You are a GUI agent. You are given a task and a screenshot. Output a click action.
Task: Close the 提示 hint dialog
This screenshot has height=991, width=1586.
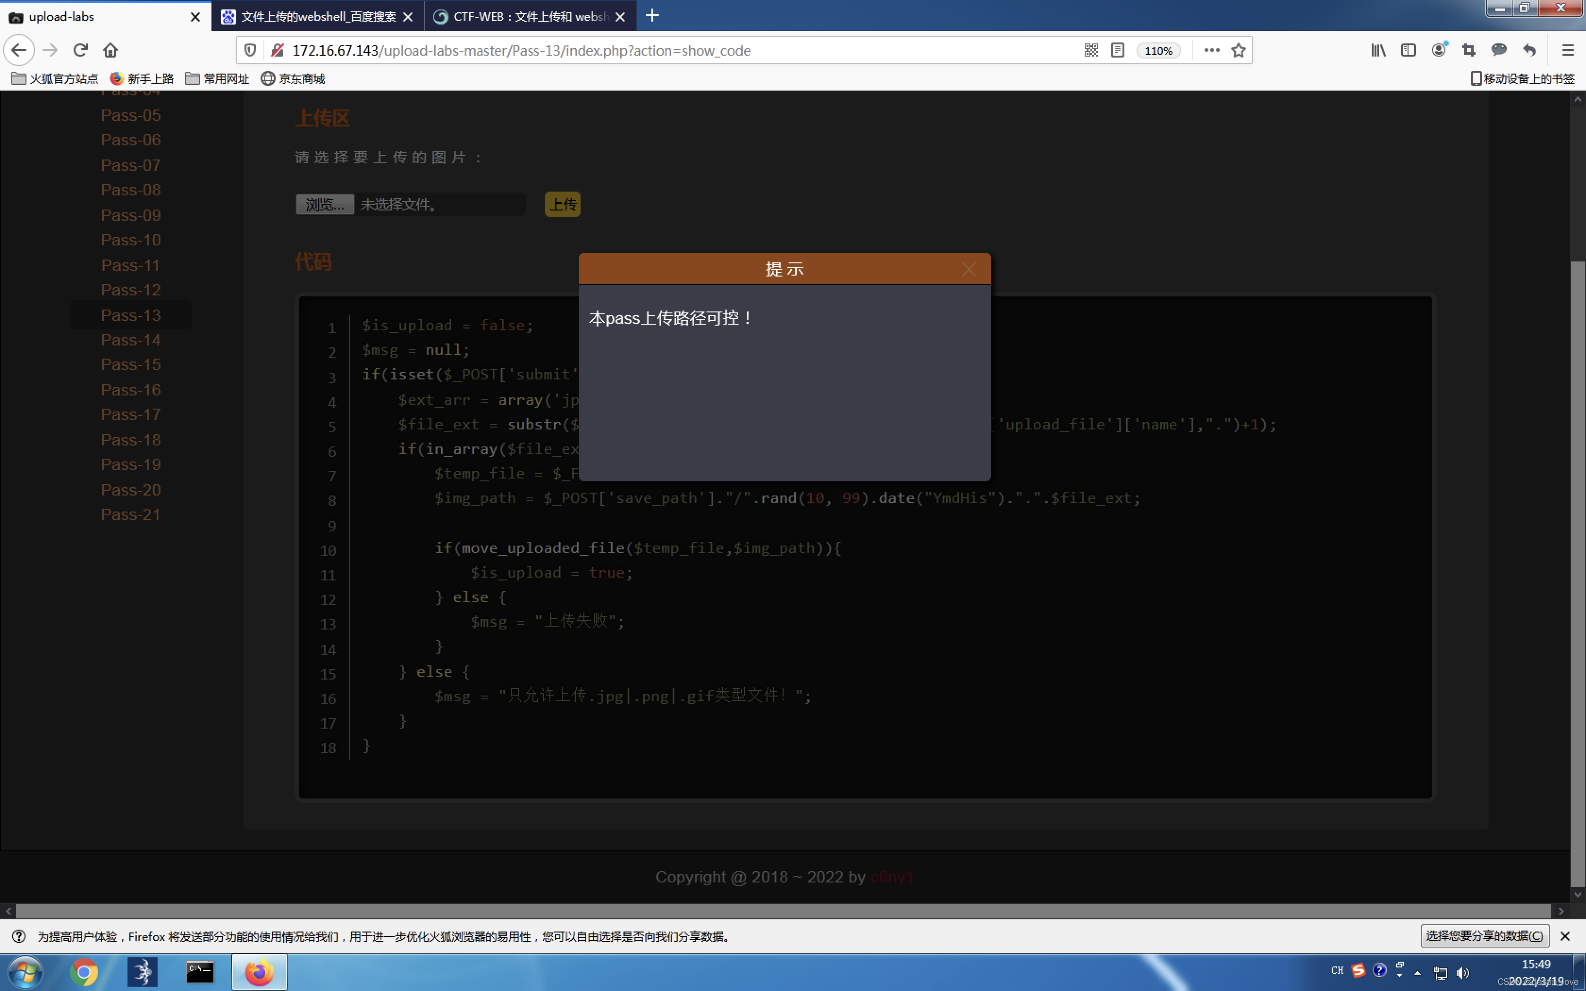pos(969,269)
